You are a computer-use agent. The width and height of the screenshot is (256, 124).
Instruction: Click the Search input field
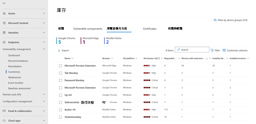point(192,50)
